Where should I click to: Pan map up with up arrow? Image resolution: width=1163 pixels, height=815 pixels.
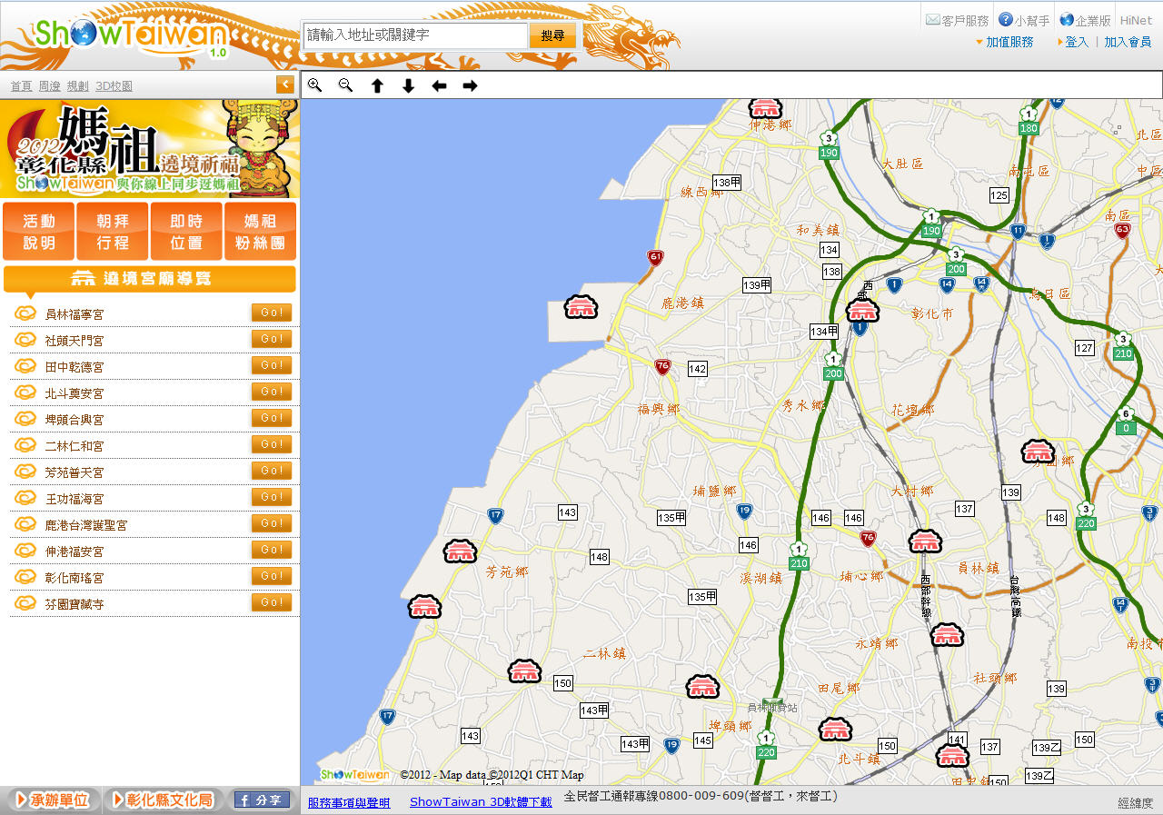(x=377, y=85)
